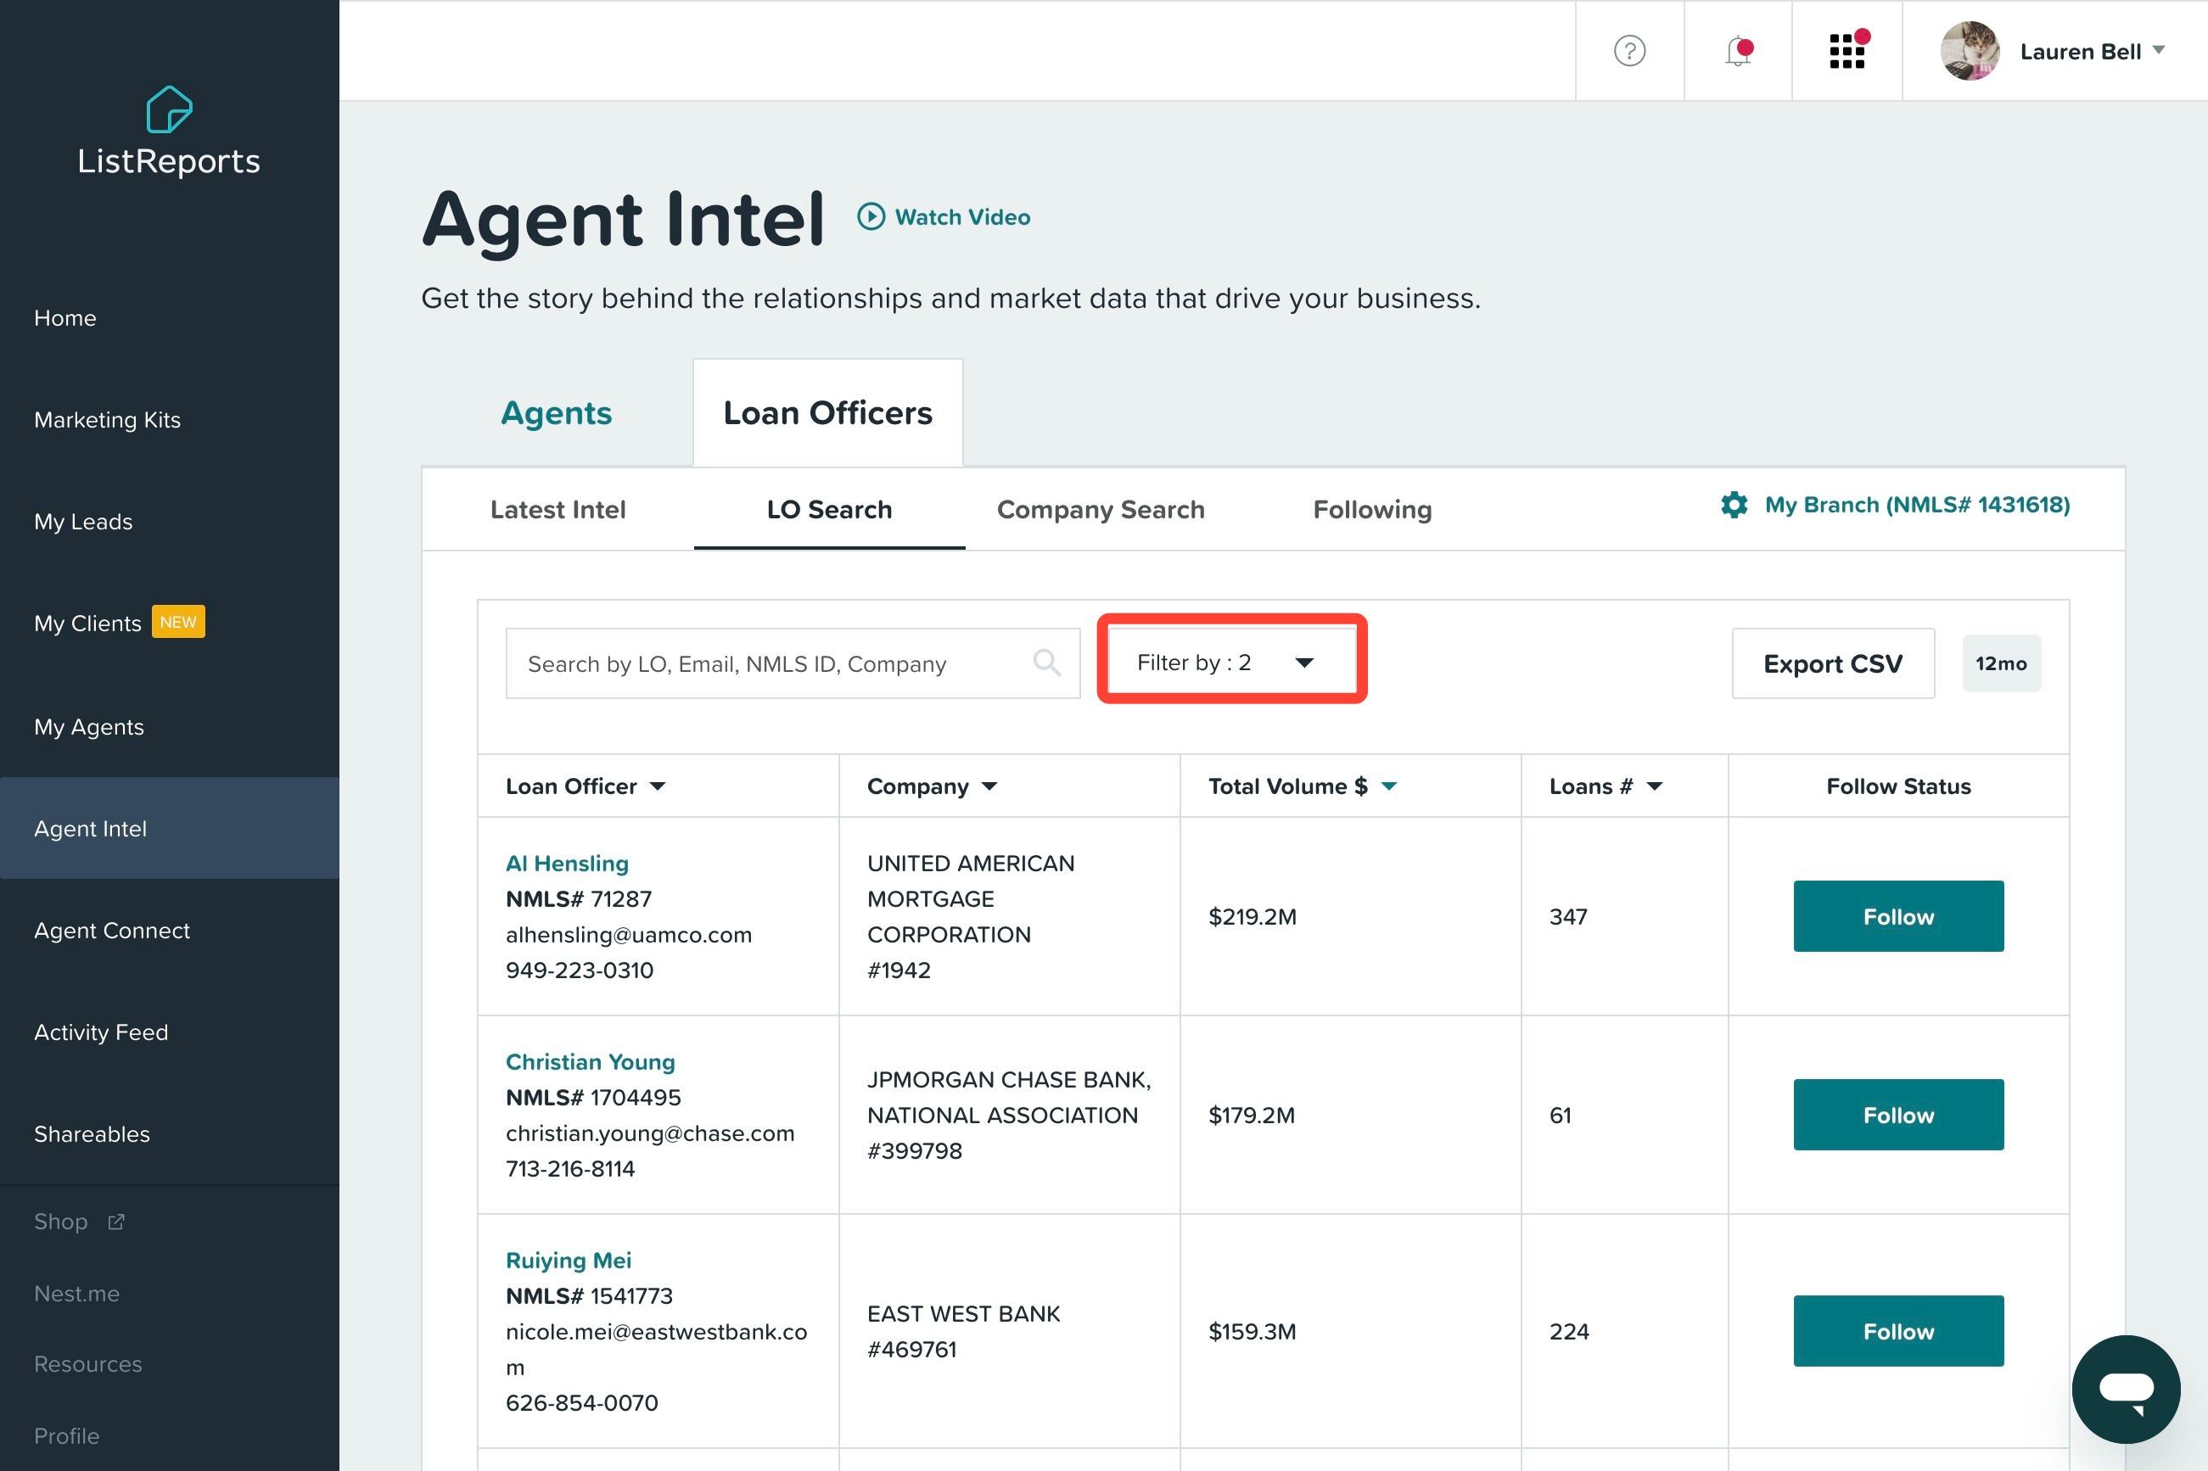
Task: Open the notifications bell icon
Action: click(x=1738, y=51)
